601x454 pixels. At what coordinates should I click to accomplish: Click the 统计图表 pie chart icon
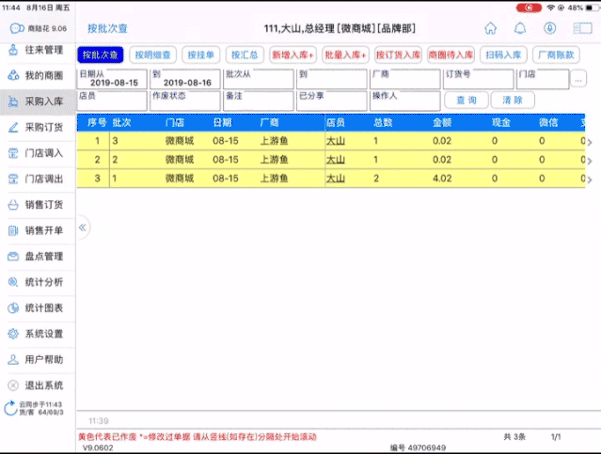(x=13, y=308)
